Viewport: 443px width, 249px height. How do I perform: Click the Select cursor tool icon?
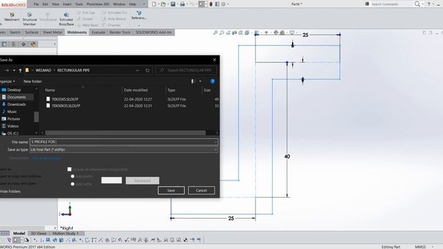[201, 4]
